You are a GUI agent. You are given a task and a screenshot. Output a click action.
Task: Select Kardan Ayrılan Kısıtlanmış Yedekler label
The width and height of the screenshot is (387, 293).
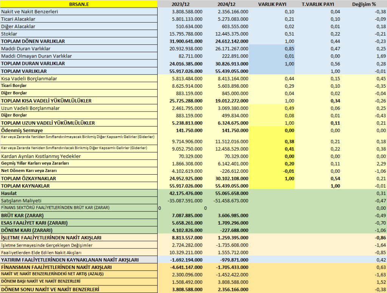(79, 156)
